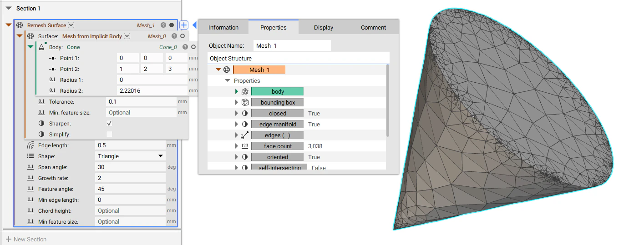Viewport: 644px width, 245px height.
Task: Collapse the Remesh Surface block arrow
Action: [9, 25]
